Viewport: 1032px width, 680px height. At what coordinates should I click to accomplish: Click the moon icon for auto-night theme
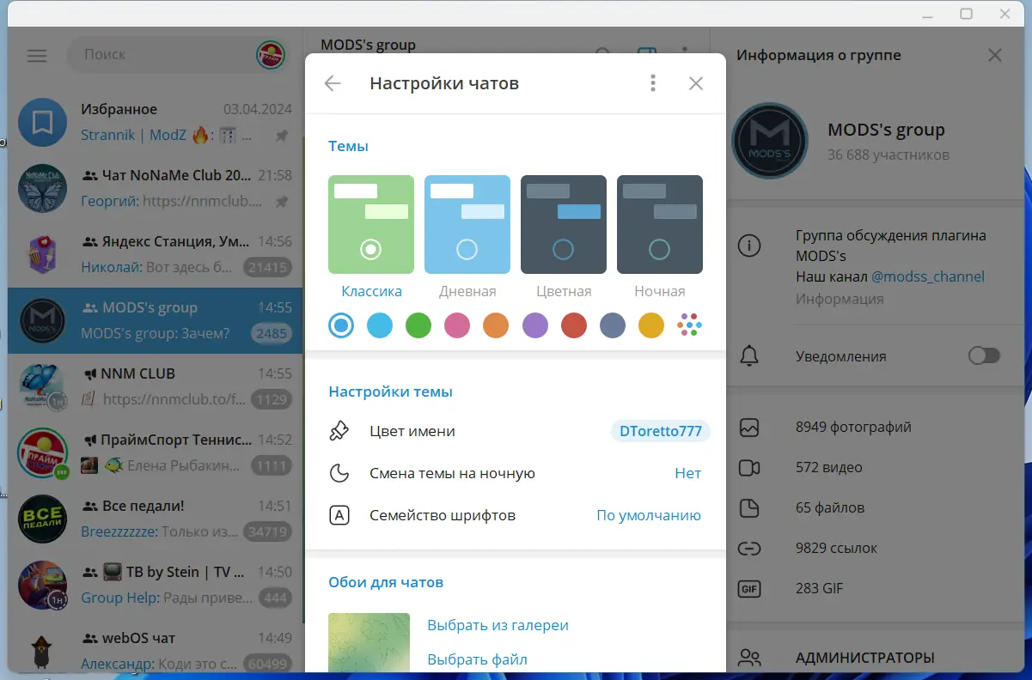(339, 473)
